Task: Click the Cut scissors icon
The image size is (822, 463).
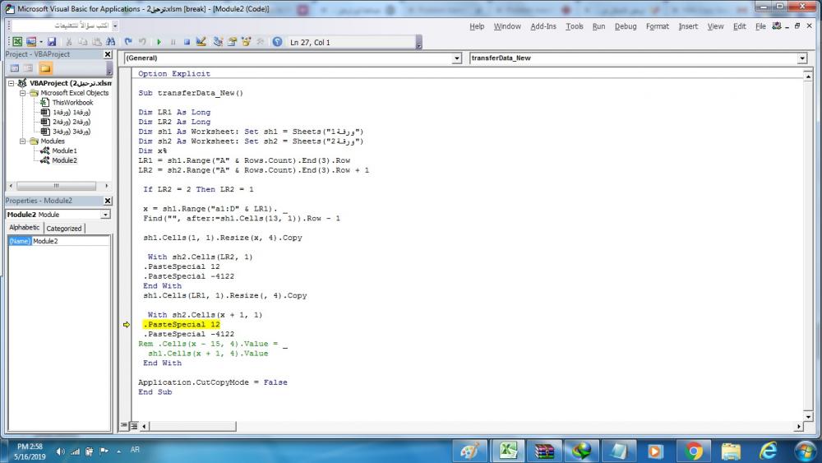Action: [69, 42]
